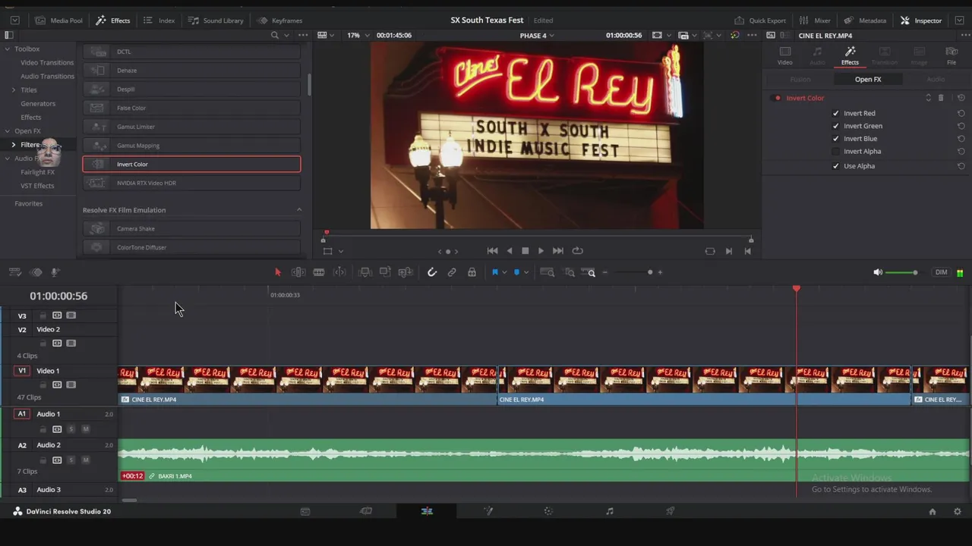Click the Detail Zoom icon
The image size is (972, 546).
click(x=569, y=272)
